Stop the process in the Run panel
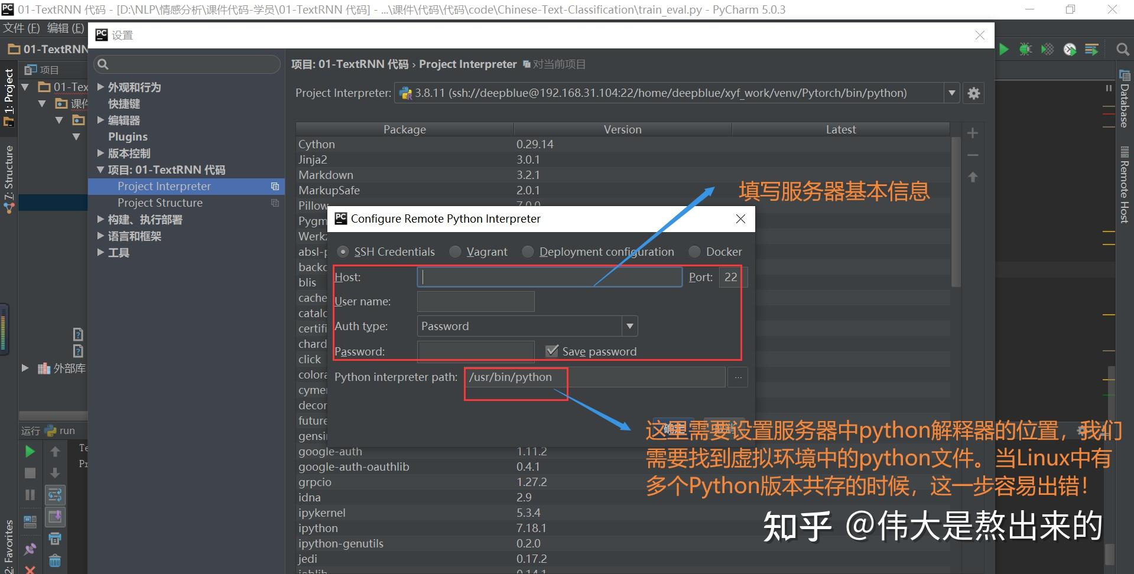Screen dimensions: 1134x574 [x=30, y=473]
